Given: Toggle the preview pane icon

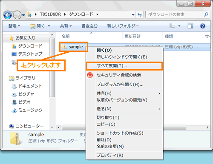Looking at the screenshot, I should click(190, 26).
